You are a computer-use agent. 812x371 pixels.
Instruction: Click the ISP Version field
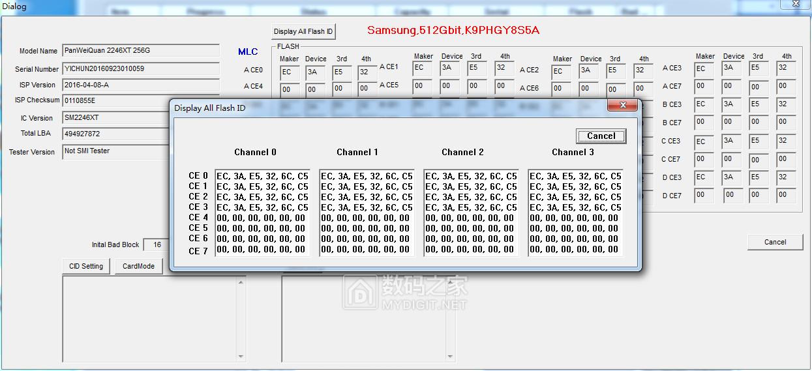(140, 85)
